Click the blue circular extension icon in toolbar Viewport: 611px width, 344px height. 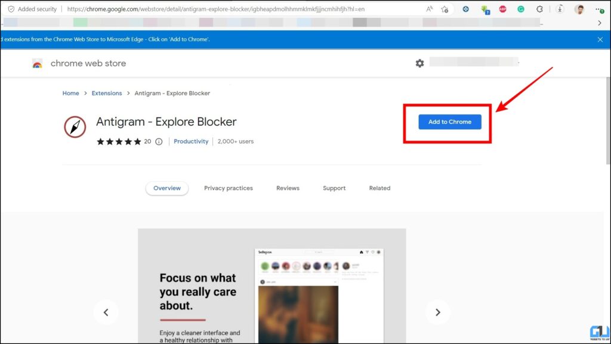[x=465, y=9]
